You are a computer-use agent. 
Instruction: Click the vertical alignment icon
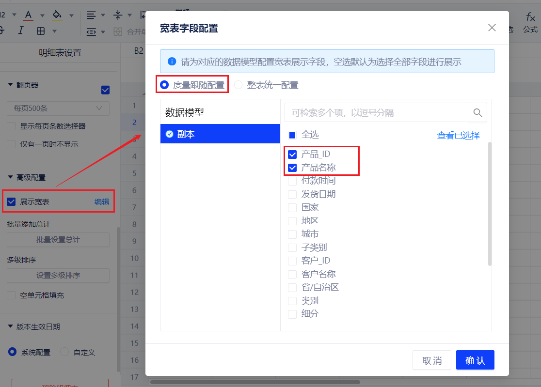[x=118, y=15]
